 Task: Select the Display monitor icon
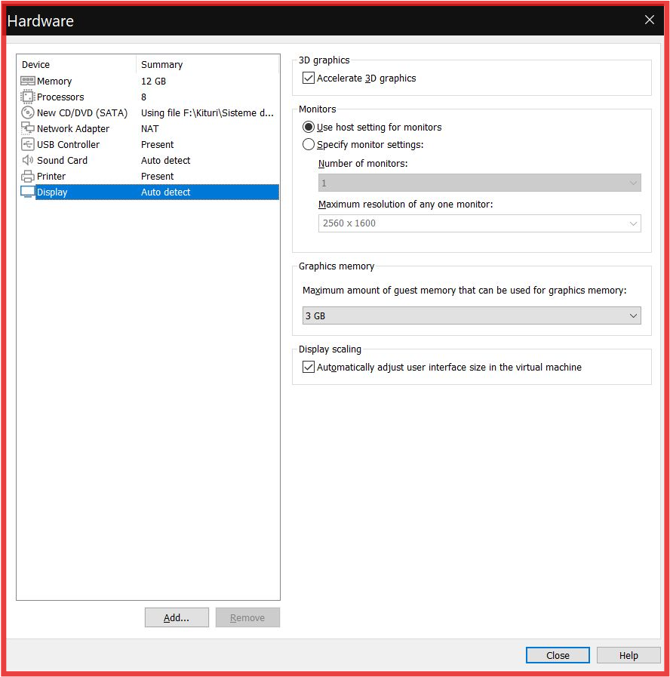click(28, 192)
